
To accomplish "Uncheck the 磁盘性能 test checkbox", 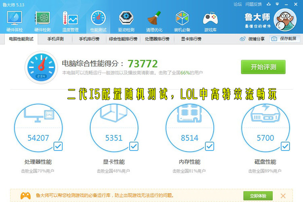I will (285, 146).
